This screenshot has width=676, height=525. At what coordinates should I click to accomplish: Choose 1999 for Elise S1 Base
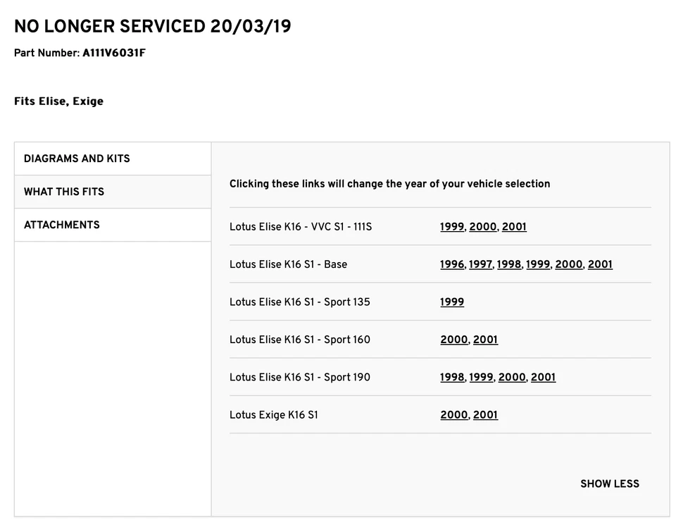[538, 264]
